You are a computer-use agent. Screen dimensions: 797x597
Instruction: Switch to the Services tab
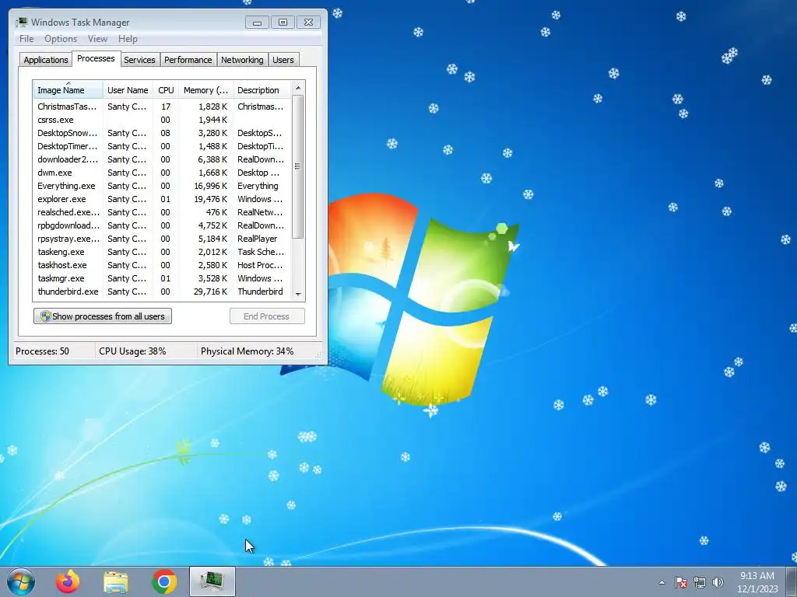pos(140,59)
